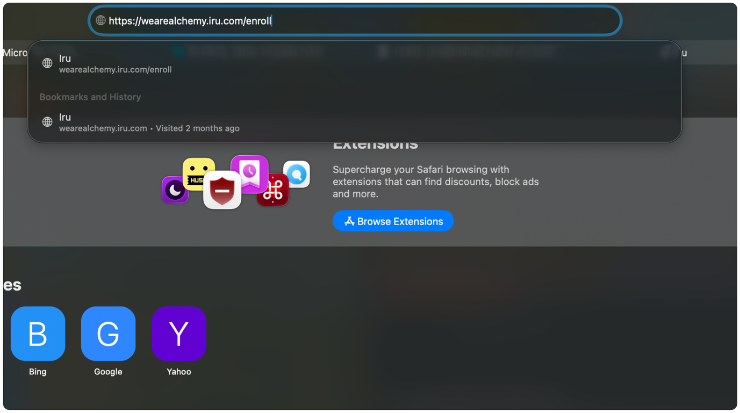Open the Bing favorite tile
740x413 pixels.
pos(38,334)
